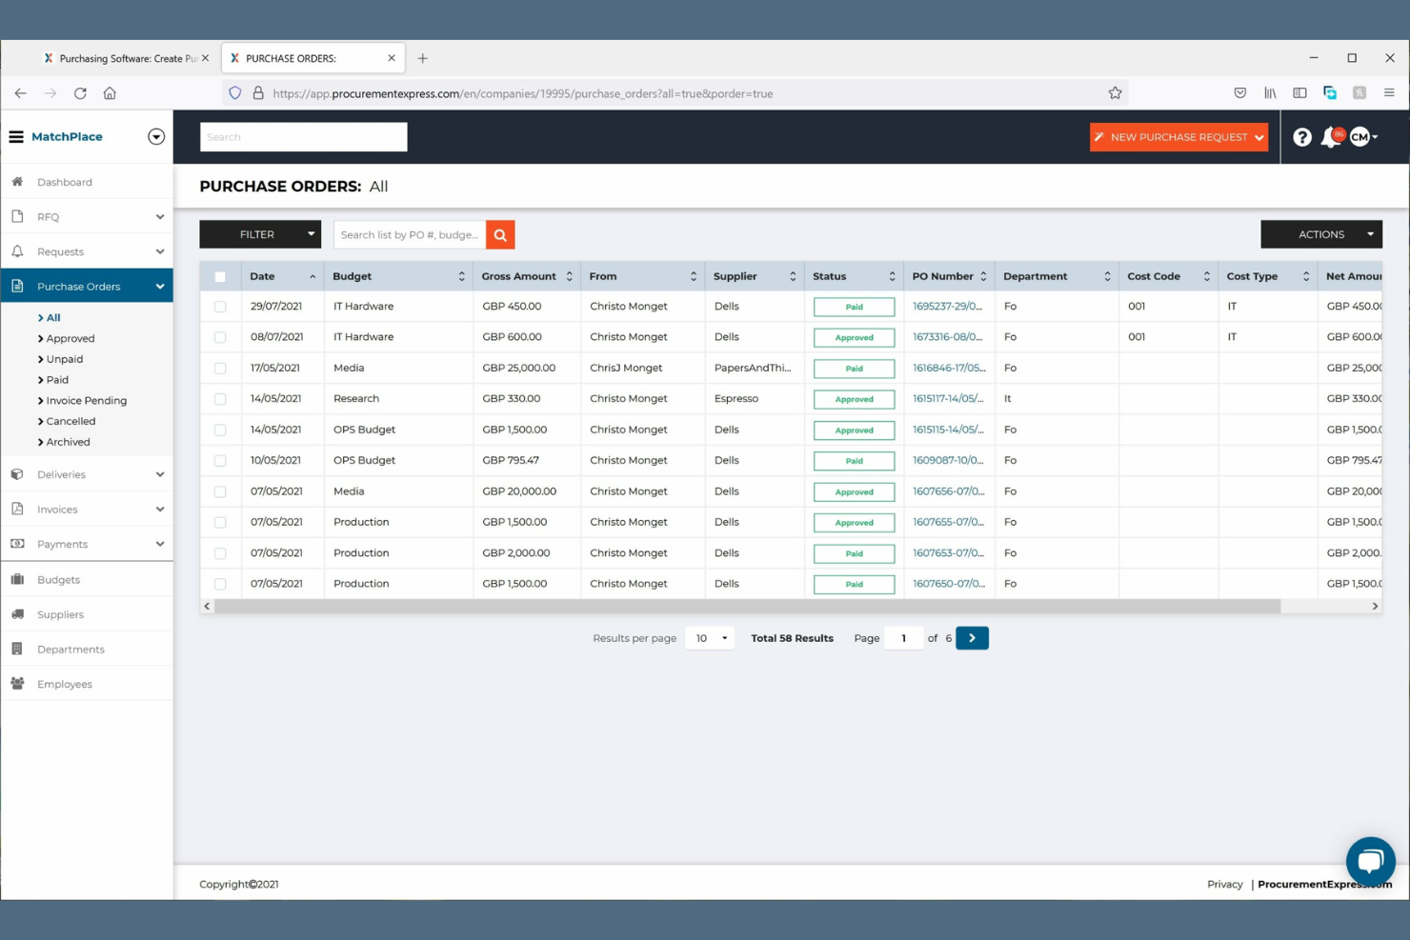Screen dimensions: 1410x940
Task: Sort table by Budget column arrows
Action: pyautogui.click(x=461, y=276)
